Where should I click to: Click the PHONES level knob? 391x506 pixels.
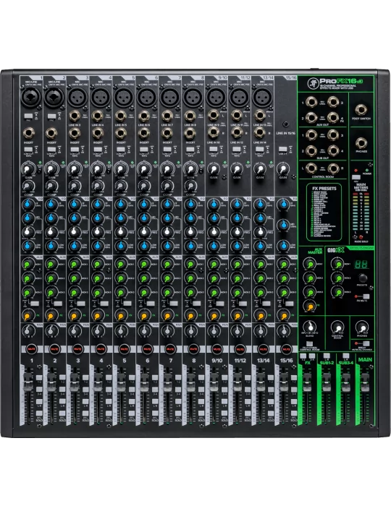point(361,327)
